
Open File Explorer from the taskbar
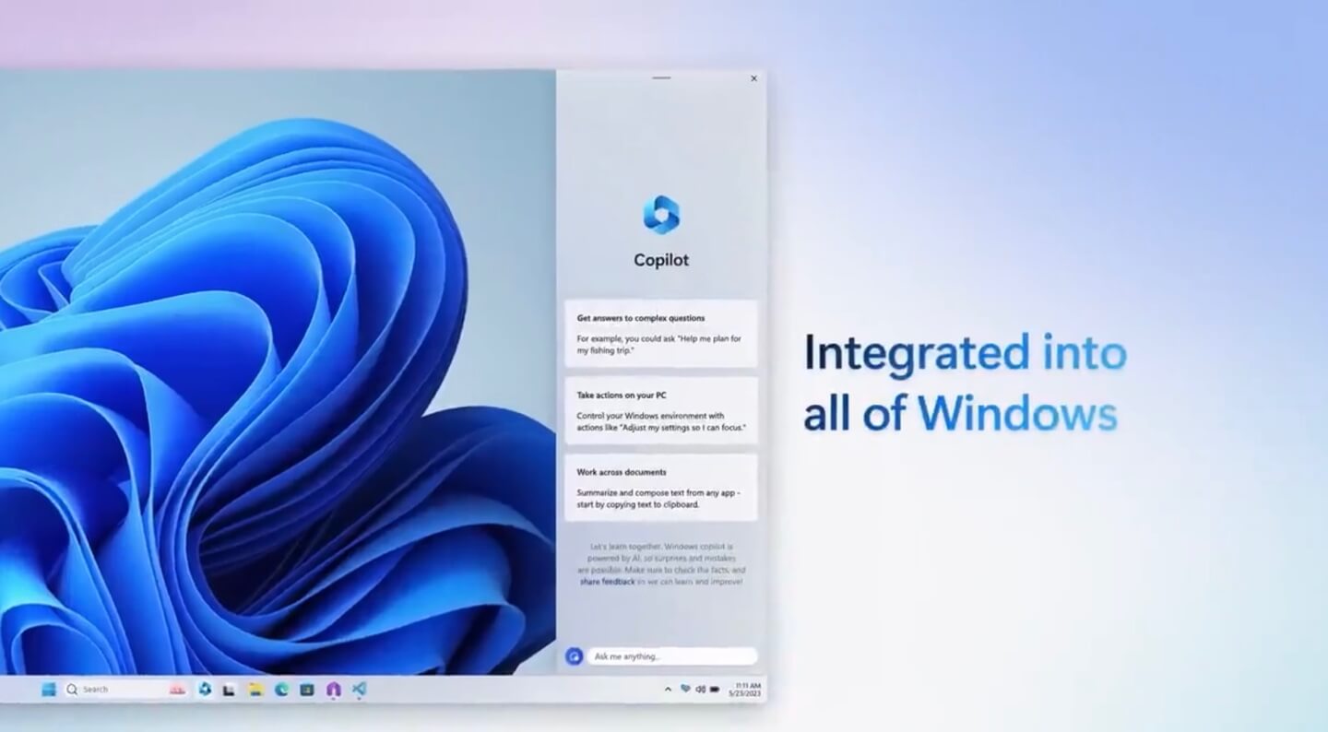point(255,689)
